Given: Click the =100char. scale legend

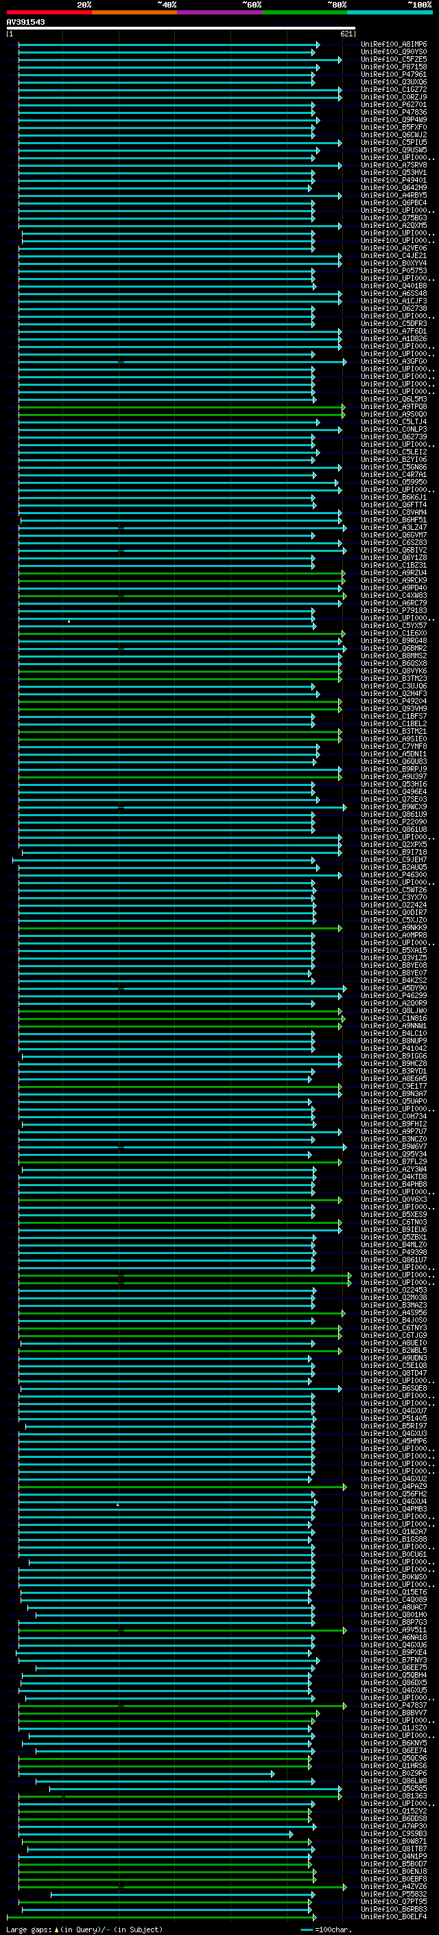Looking at the screenshot, I should click(x=327, y=1929).
